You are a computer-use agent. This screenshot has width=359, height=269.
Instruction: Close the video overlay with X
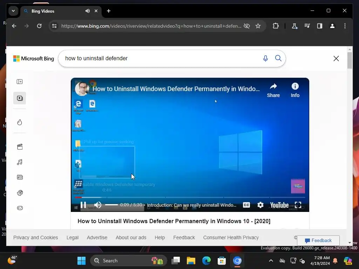pyautogui.click(x=336, y=58)
